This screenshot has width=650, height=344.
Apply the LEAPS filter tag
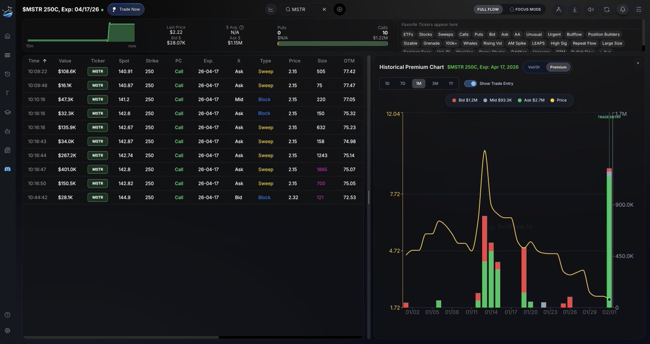[538, 43]
